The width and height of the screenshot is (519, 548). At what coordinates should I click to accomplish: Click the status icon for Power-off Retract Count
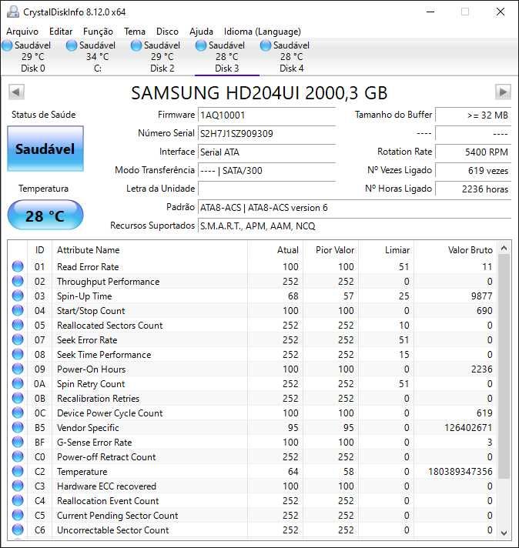18,456
